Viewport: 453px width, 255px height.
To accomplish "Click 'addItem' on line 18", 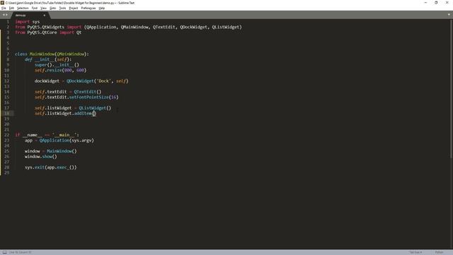I will tap(83, 113).
